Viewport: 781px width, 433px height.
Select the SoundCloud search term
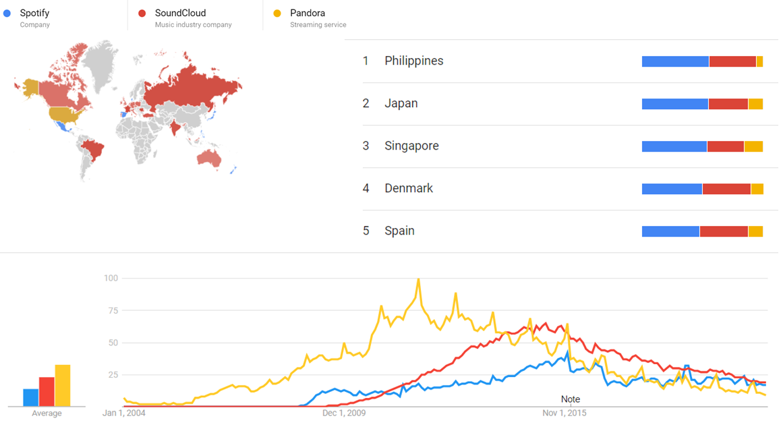pos(180,13)
